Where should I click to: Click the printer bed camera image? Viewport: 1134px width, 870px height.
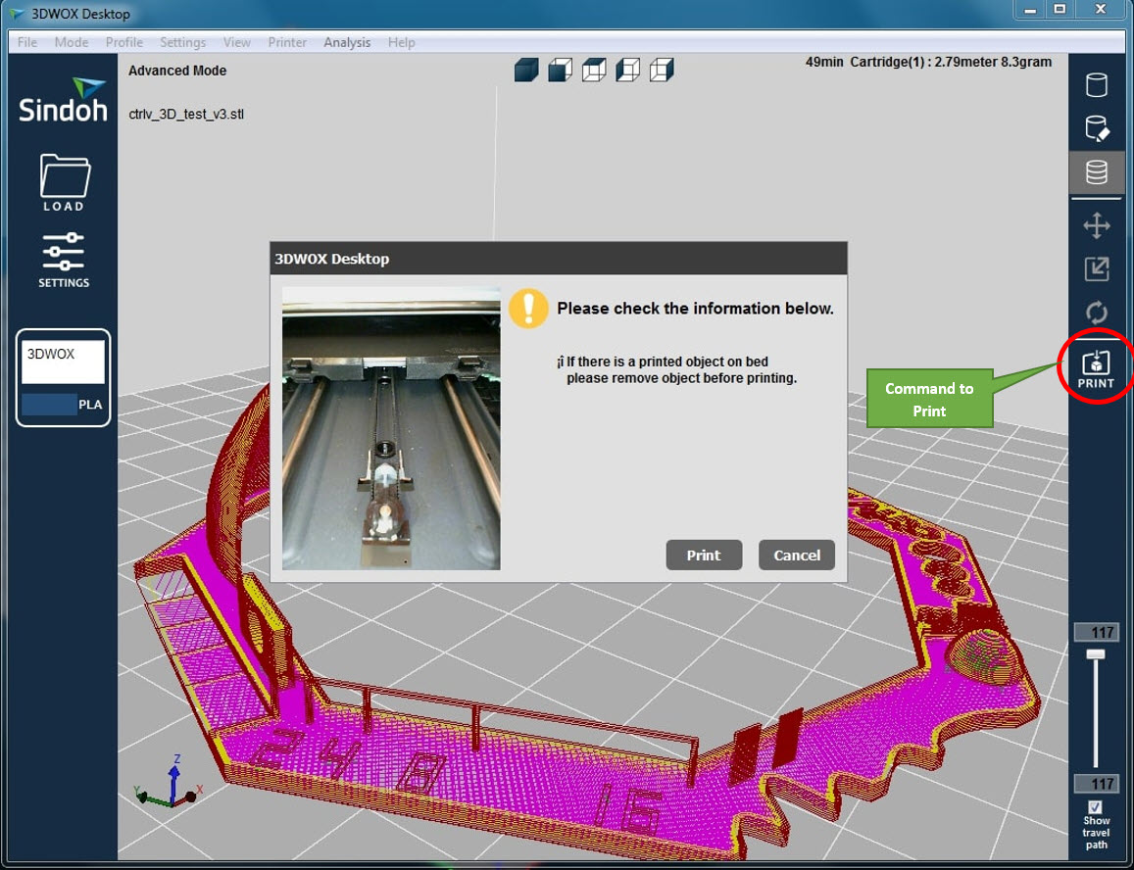point(391,429)
